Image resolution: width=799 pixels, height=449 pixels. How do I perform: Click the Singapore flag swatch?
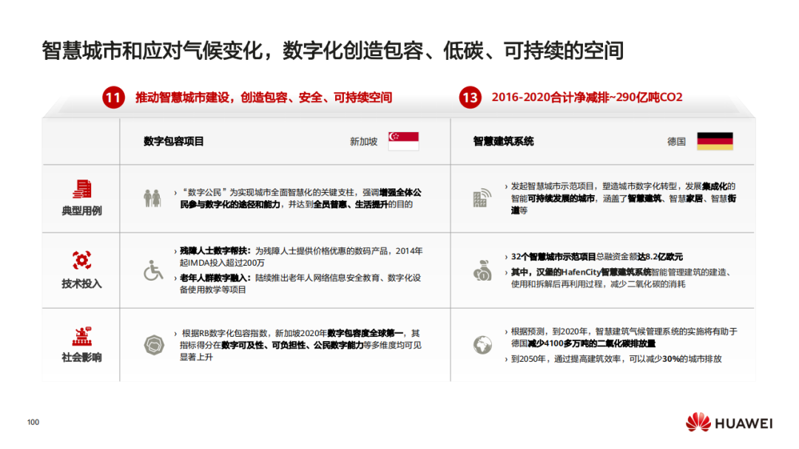tap(404, 139)
